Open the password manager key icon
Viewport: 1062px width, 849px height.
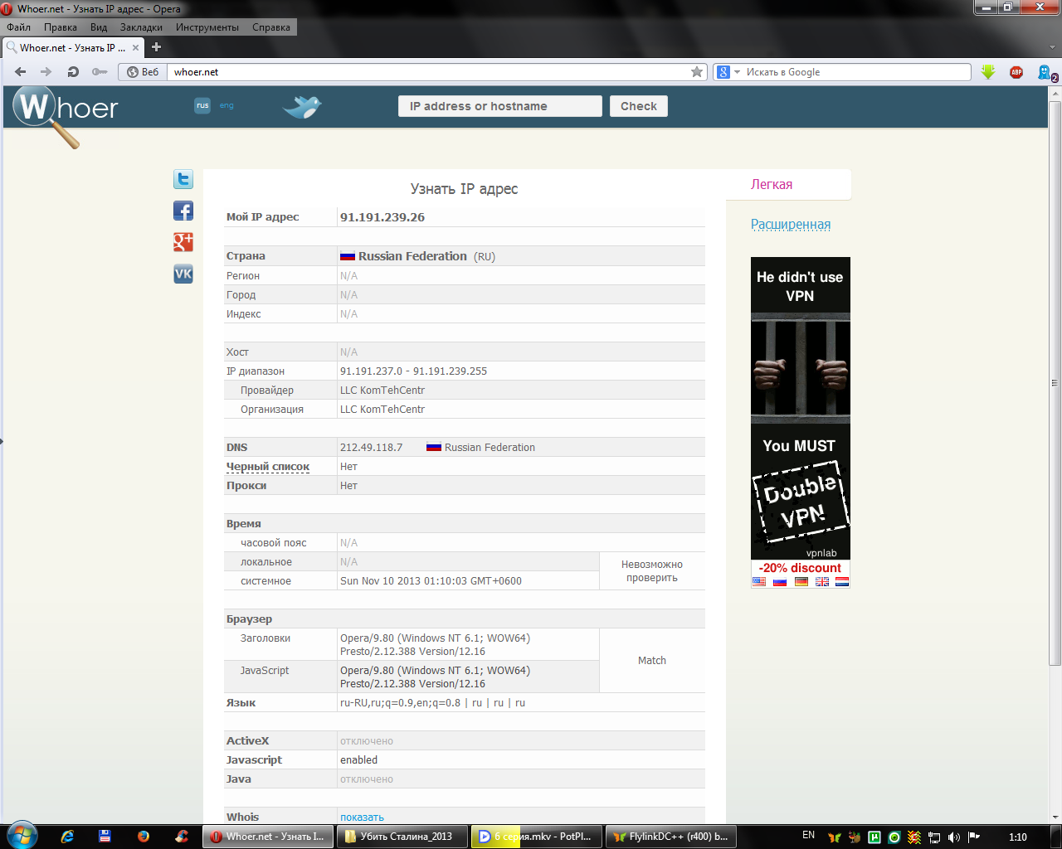(x=100, y=72)
